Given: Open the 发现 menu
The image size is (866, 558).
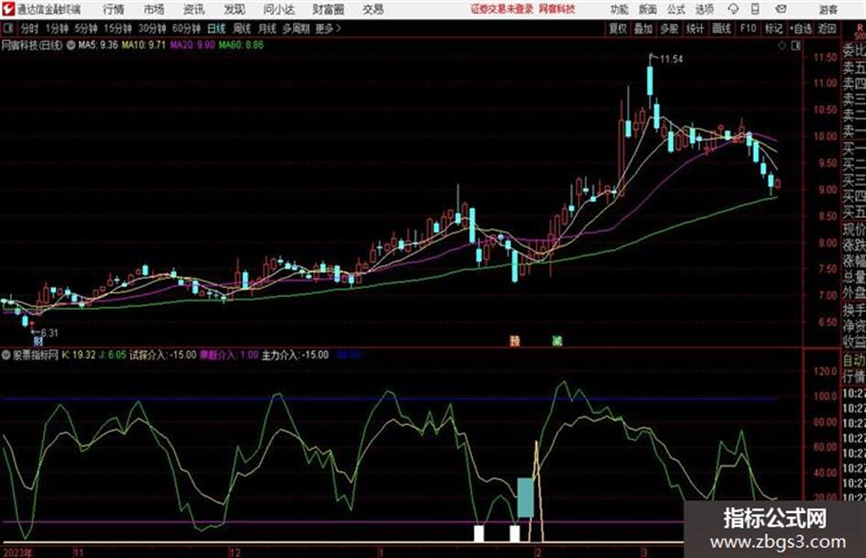Looking at the screenshot, I should (x=235, y=9).
